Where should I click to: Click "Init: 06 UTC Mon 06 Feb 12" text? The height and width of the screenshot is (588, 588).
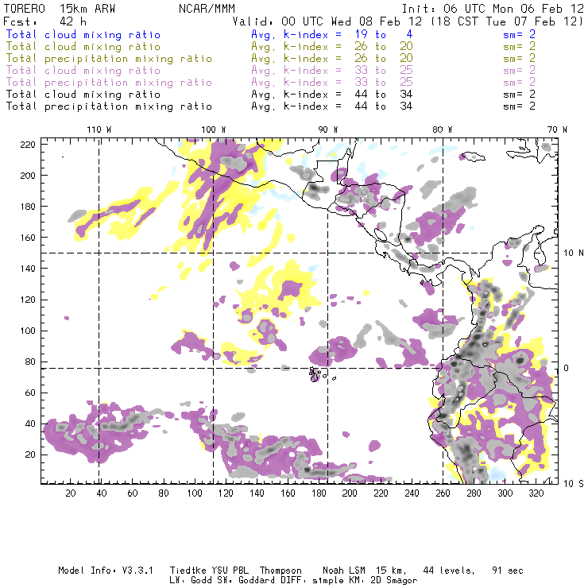[x=493, y=9]
